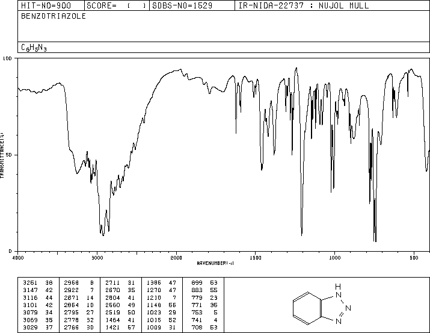Pick the 2711 peak table cell

[112, 283]
